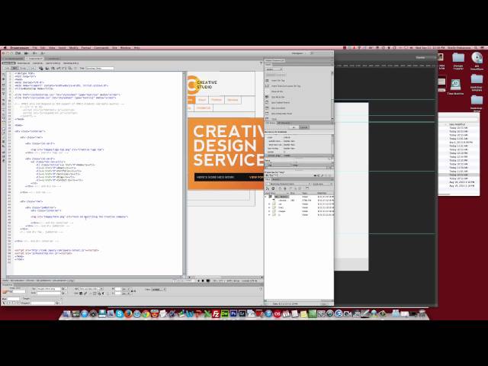Switch to the CSS Styles tab

pyautogui.click(x=271, y=123)
